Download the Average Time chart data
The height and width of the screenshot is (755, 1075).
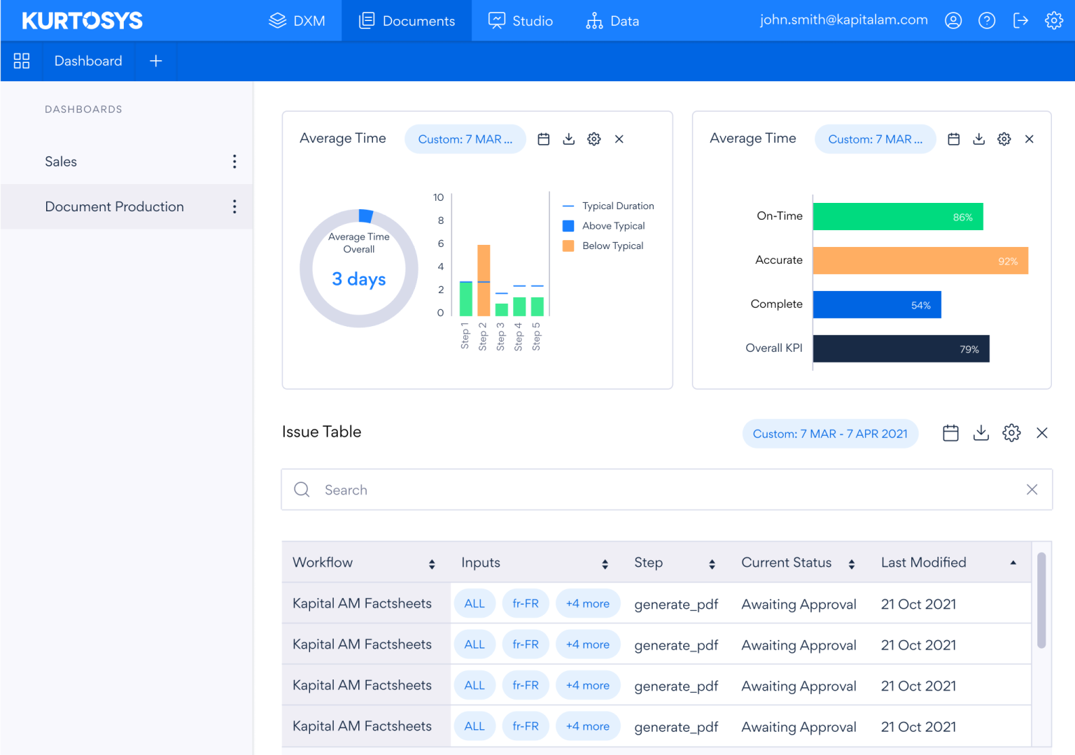click(568, 139)
